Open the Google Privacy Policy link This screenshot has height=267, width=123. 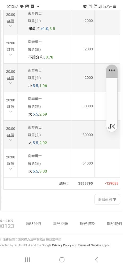tap(62, 245)
